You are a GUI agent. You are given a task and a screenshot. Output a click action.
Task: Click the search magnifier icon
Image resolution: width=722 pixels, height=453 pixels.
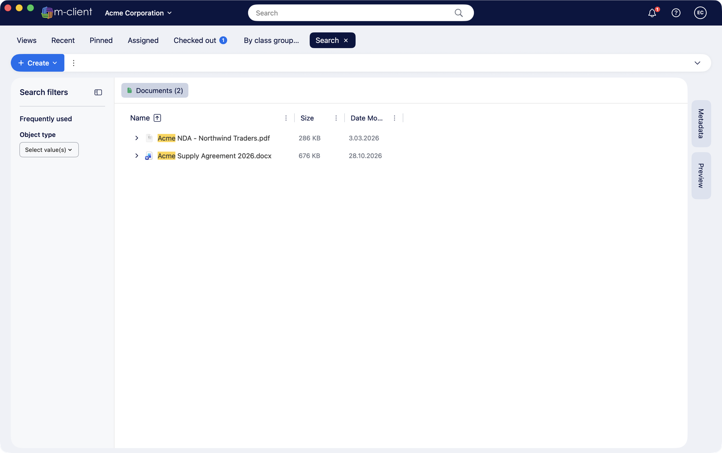click(458, 13)
